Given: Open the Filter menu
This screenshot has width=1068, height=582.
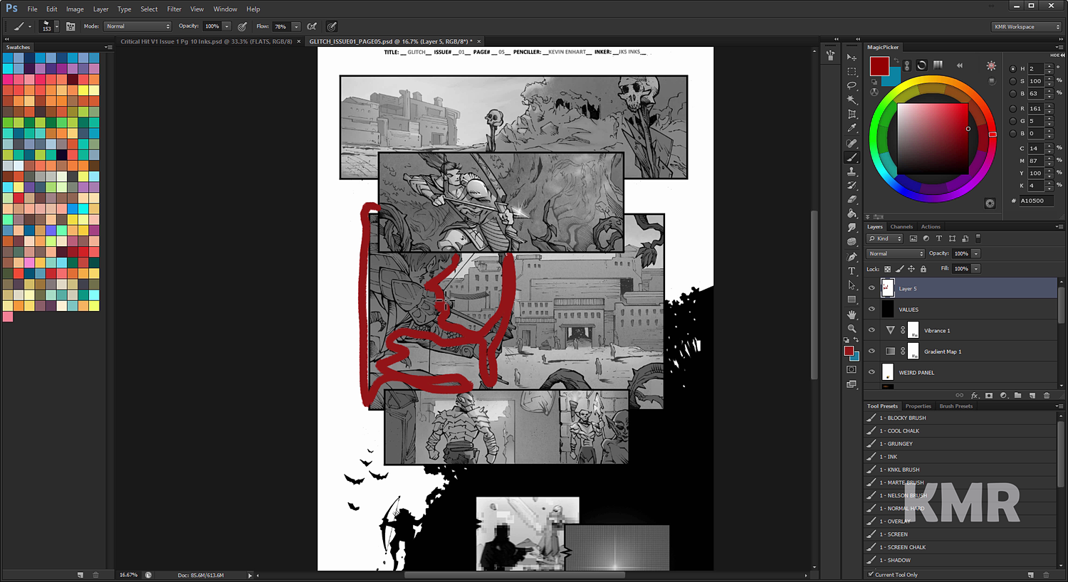Looking at the screenshot, I should pyautogui.click(x=174, y=9).
